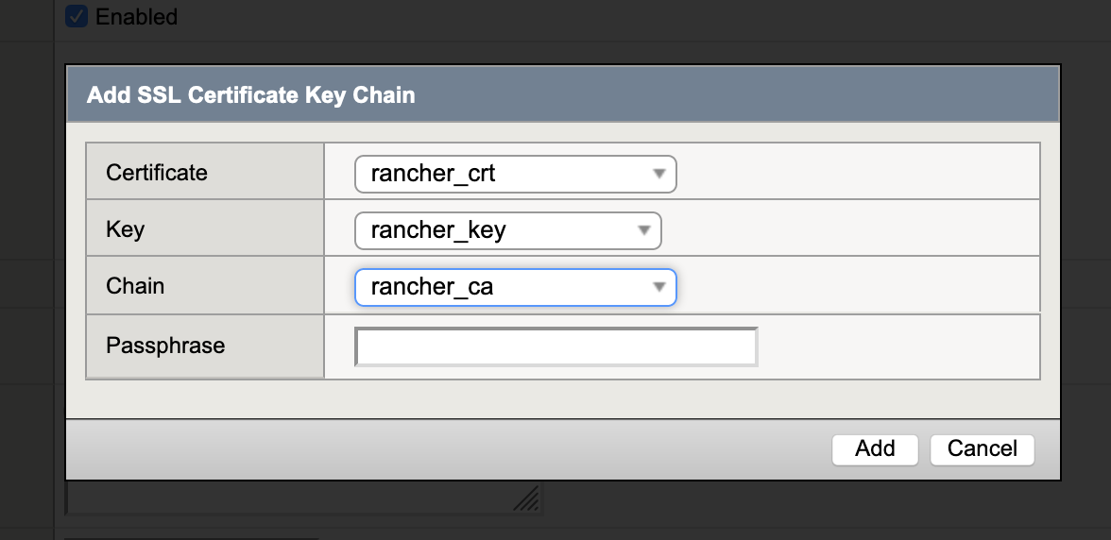
Task: Click the Key row label
Action: point(126,229)
